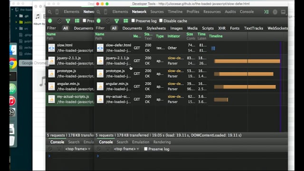Click the prototype.js timeline bar

[244, 74]
